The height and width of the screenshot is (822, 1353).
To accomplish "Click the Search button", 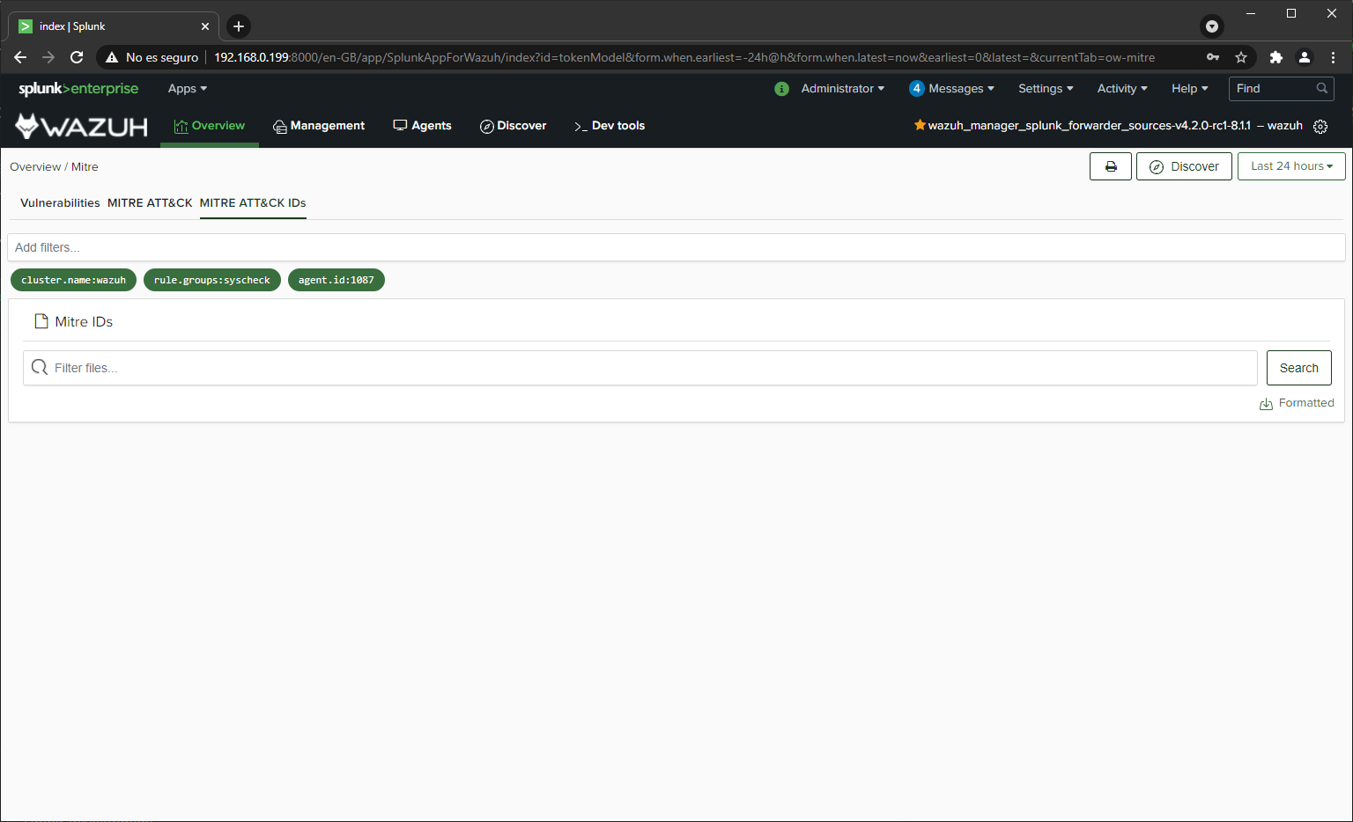I will click(x=1298, y=367).
